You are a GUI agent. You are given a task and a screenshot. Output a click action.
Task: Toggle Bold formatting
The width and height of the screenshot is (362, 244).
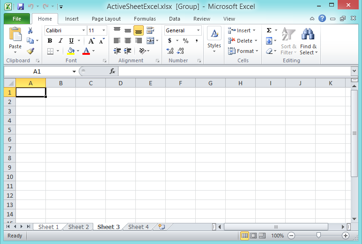pyautogui.click(x=50, y=41)
